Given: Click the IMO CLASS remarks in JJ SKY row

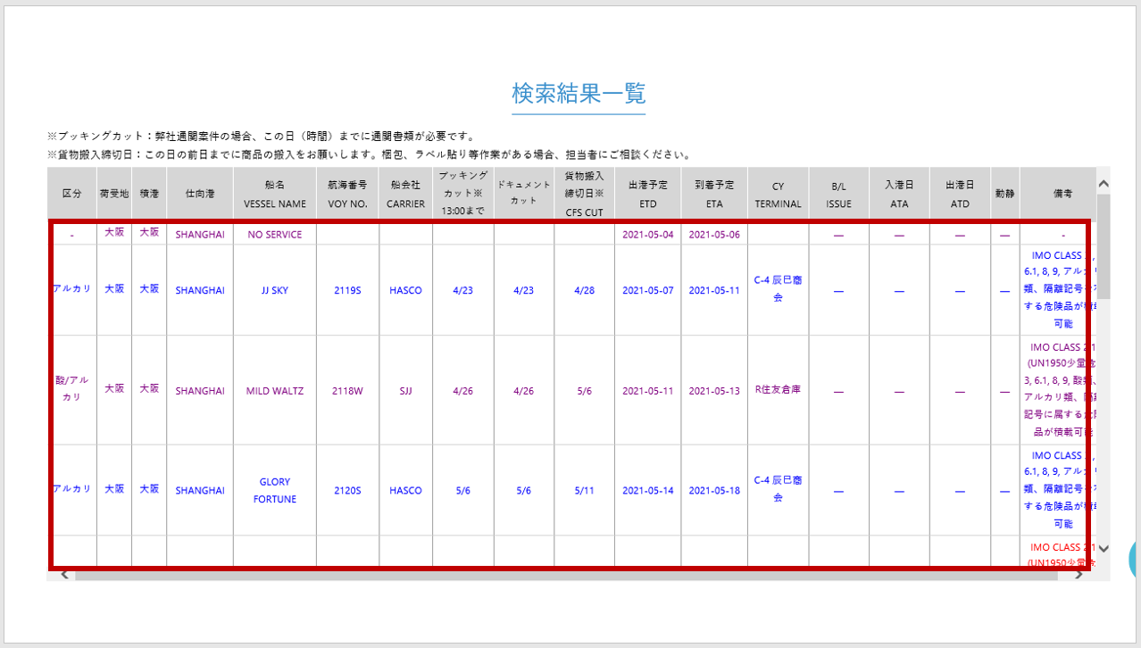Looking at the screenshot, I should click(1061, 290).
